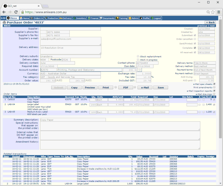Toggle the Sent/Printed checkbox
This screenshot has height=186, width=223.
195,43
